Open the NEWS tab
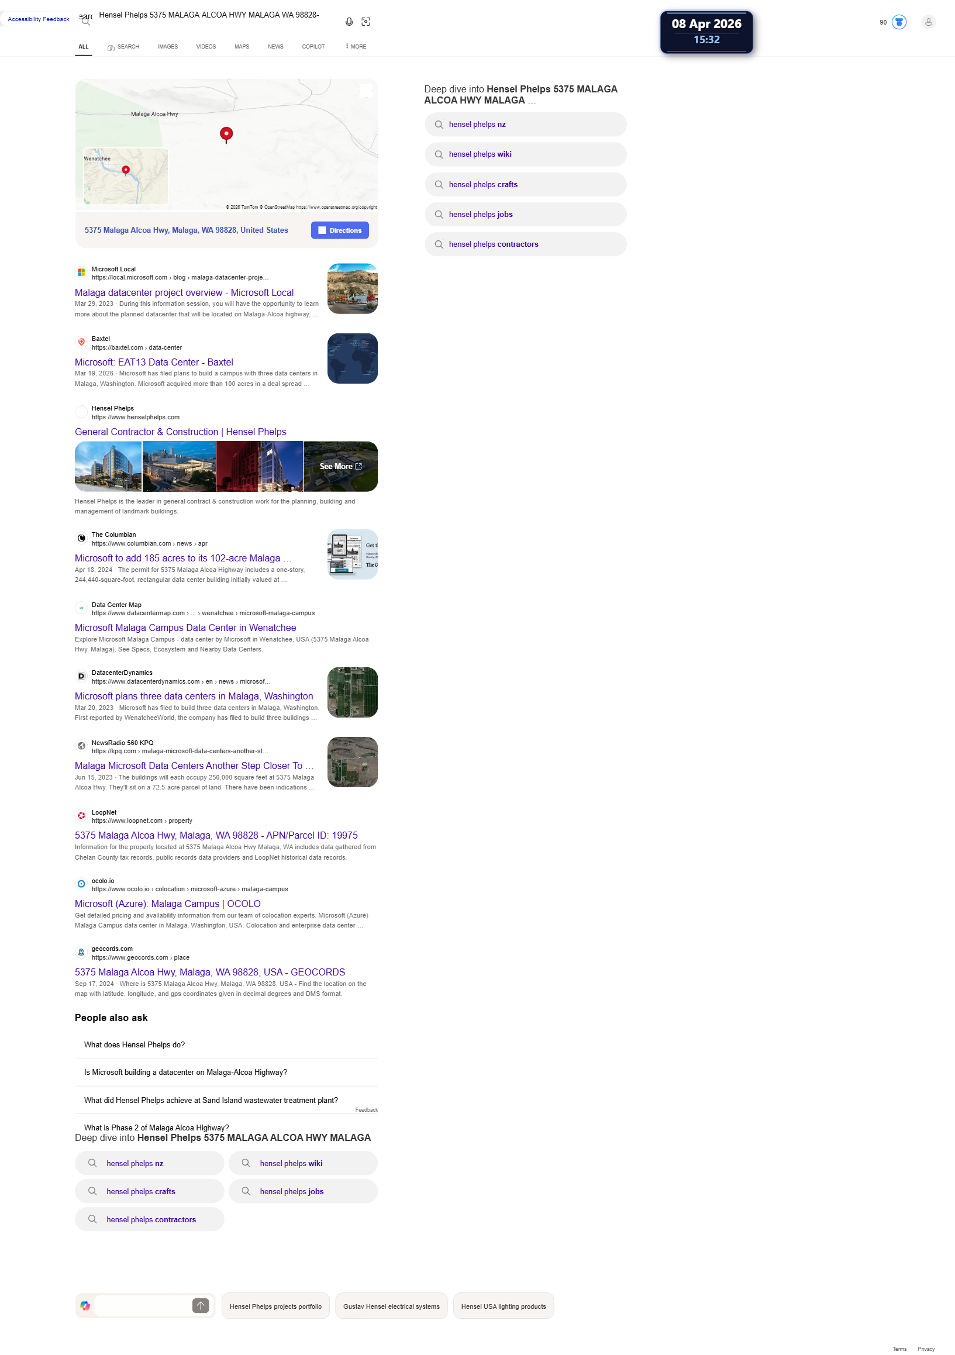 point(275,47)
